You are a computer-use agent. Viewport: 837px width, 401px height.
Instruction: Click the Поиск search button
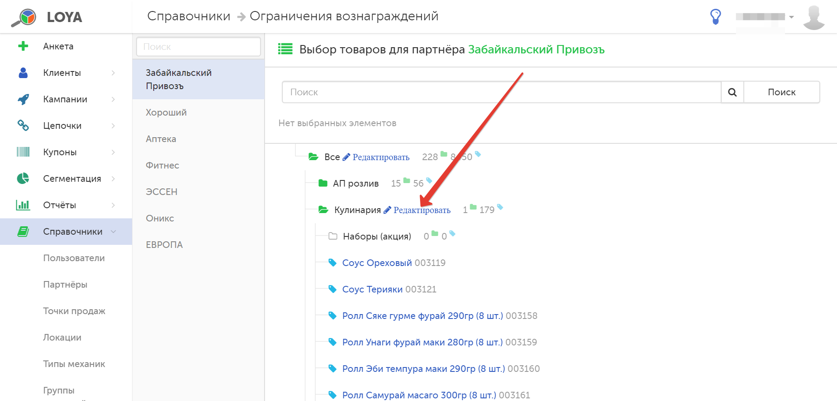tap(782, 92)
